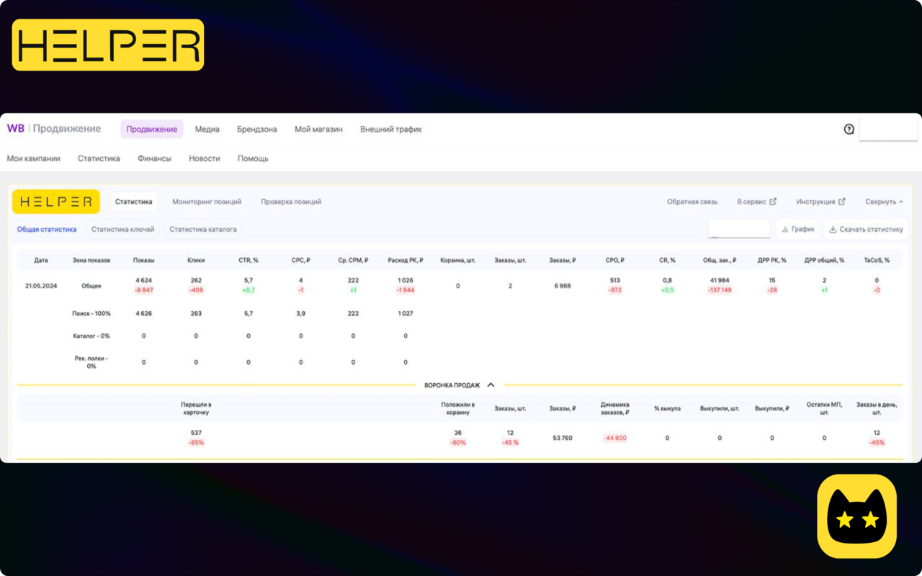Click the download icon in Скачать статистику

(x=833, y=230)
